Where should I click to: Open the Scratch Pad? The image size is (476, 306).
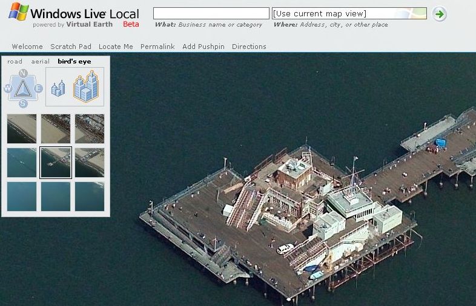[71, 47]
